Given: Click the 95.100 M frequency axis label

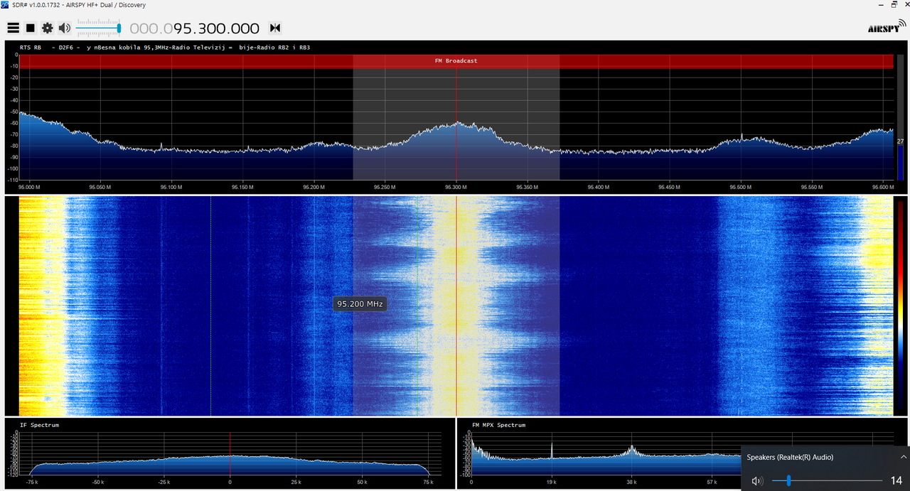Looking at the screenshot, I should [x=171, y=188].
